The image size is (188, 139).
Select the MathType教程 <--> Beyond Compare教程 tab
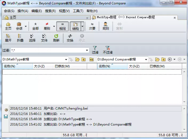click(134, 17)
